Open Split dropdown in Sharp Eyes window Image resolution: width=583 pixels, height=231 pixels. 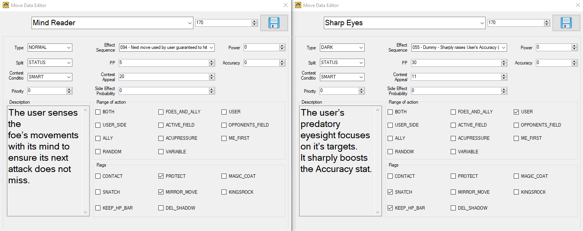361,63
